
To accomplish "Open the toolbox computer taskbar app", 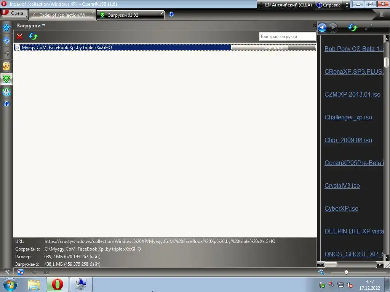I will (81, 284).
